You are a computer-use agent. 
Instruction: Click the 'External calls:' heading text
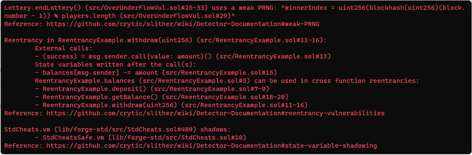coord(64,48)
